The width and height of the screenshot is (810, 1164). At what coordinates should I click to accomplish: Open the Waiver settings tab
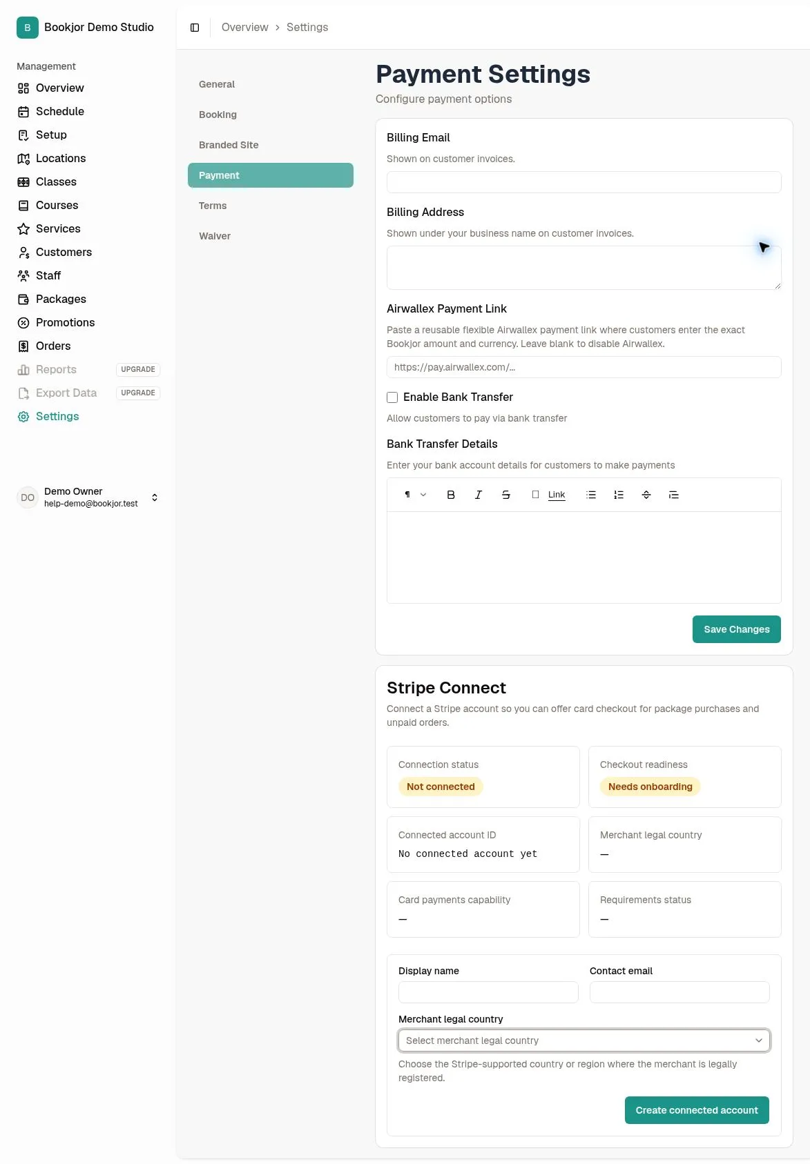(271, 236)
